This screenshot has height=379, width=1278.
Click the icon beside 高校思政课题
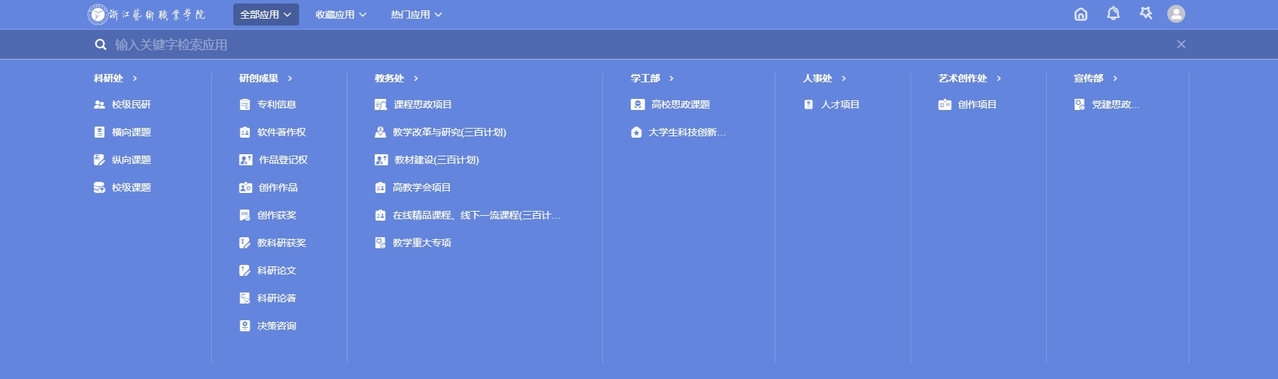[x=638, y=104]
